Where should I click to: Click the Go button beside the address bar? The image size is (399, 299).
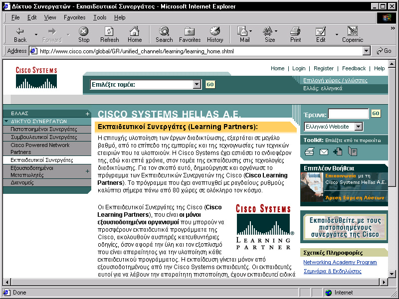pyautogui.click(x=384, y=51)
